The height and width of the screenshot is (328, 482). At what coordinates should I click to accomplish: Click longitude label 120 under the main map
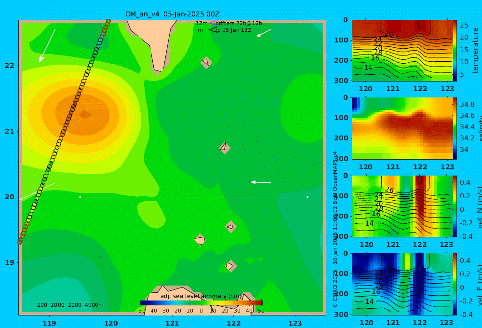[111, 323]
